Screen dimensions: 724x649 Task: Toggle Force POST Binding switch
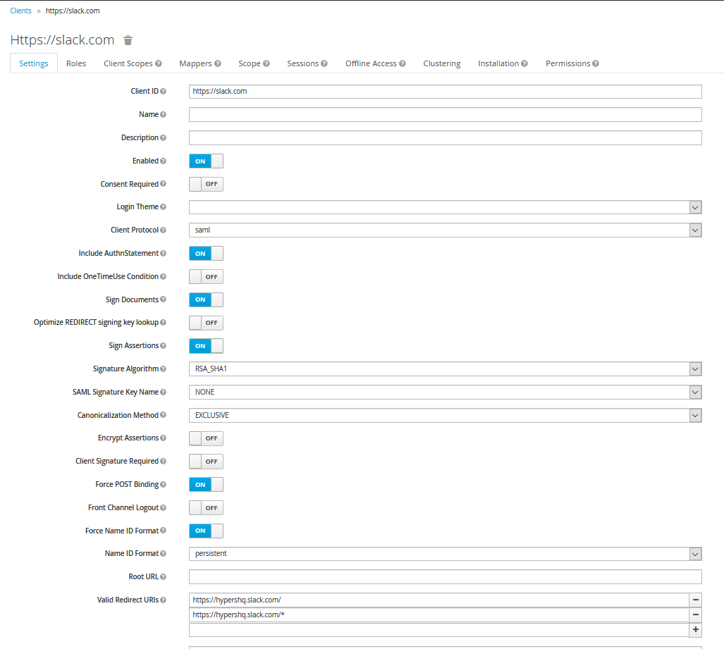click(206, 485)
